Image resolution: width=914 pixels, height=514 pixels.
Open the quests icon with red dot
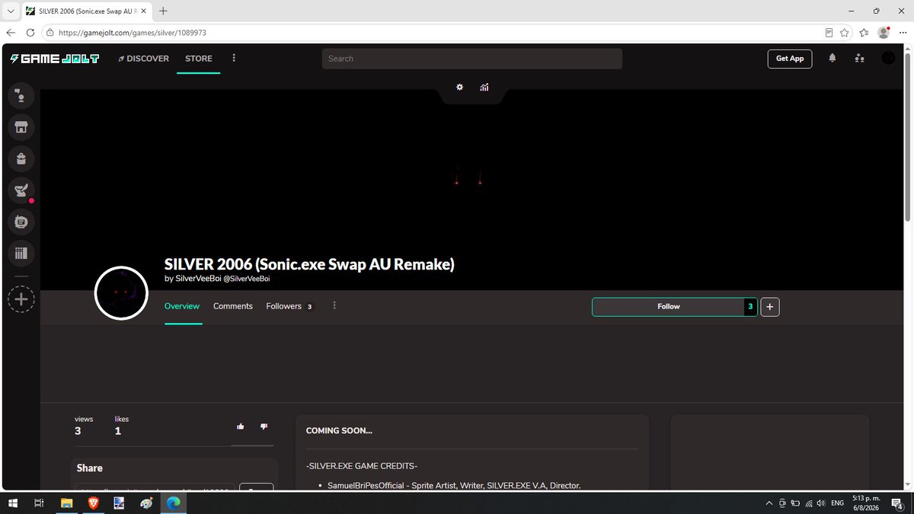(x=21, y=190)
